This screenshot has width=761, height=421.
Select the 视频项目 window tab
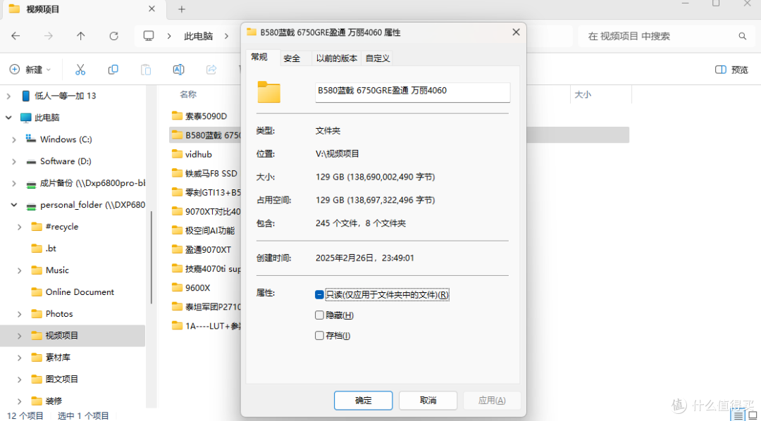coord(82,9)
